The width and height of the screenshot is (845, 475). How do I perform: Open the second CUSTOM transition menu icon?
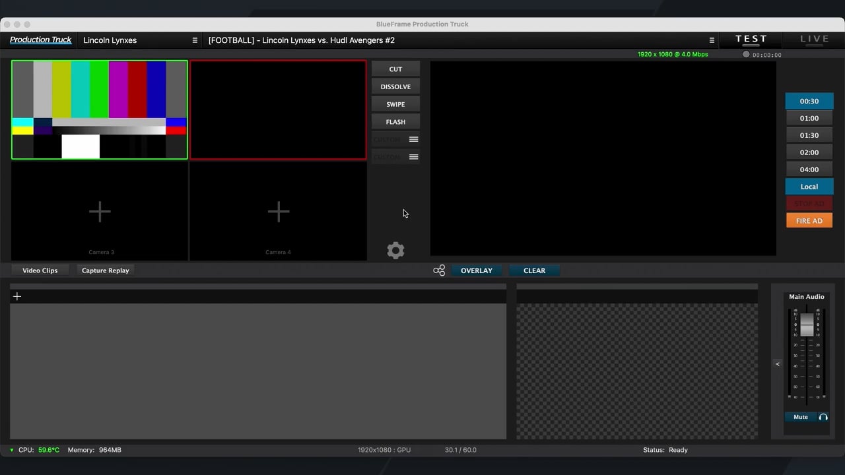[x=413, y=157]
